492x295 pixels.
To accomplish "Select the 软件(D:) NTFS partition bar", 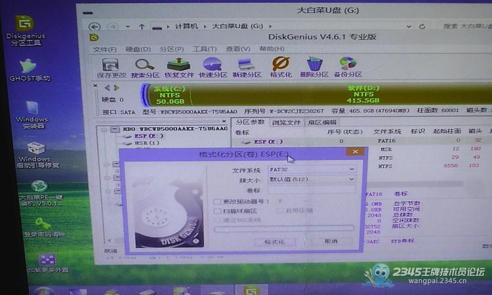I will click(x=340, y=94).
